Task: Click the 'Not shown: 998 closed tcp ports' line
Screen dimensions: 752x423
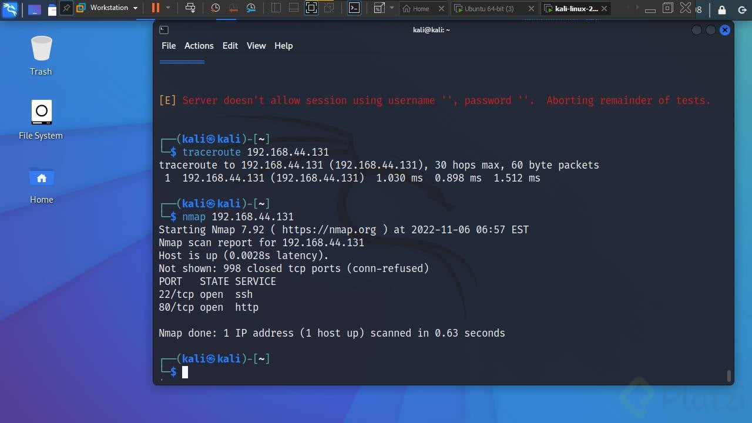Action: click(x=294, y=268)
